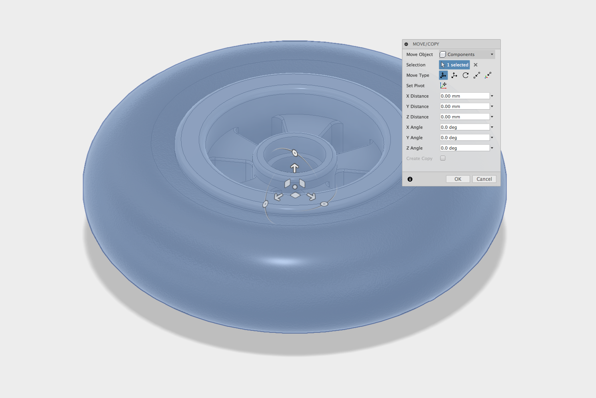Click the X Angle input field
Screen dimensions: 596x398
pos(465,127)
